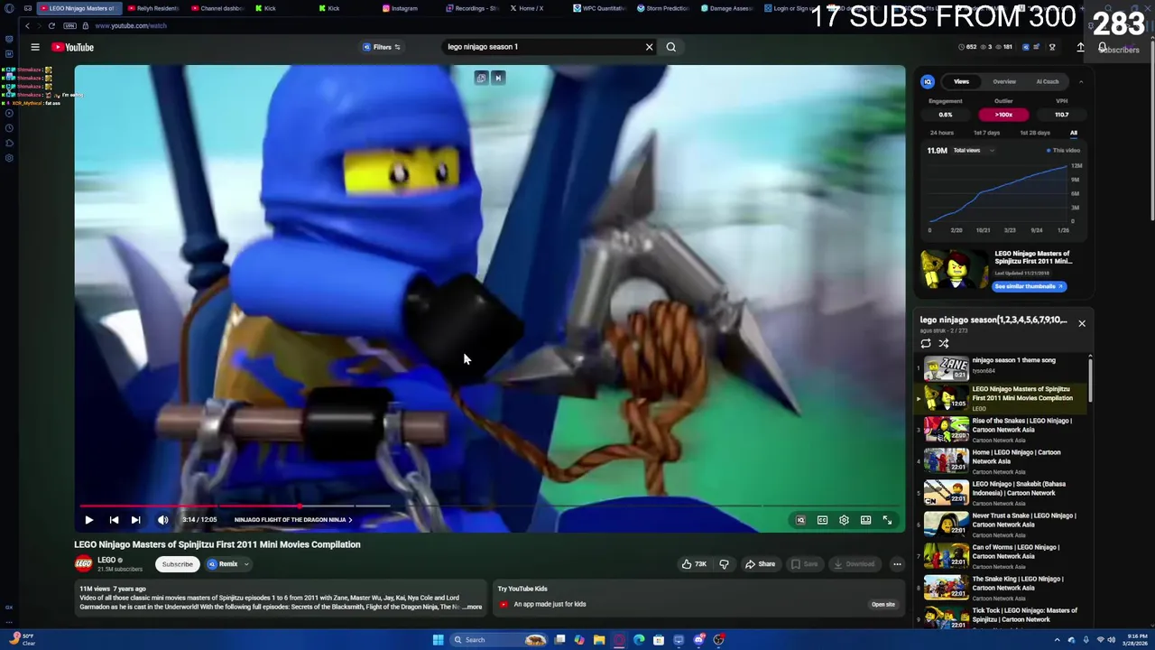Mute the video volume speaker
This screenshot has width=1155, height=650.
pyautogui.click(x=162, y=520)
